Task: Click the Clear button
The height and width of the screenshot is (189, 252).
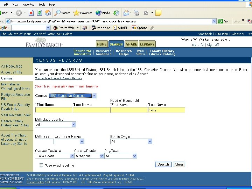Action: [179, 164]
